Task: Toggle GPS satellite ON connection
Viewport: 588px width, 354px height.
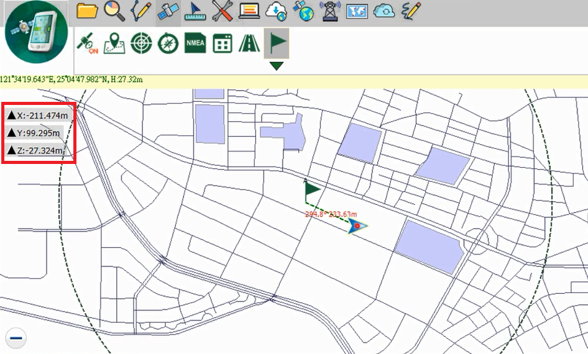Action: tap(87, 43)
